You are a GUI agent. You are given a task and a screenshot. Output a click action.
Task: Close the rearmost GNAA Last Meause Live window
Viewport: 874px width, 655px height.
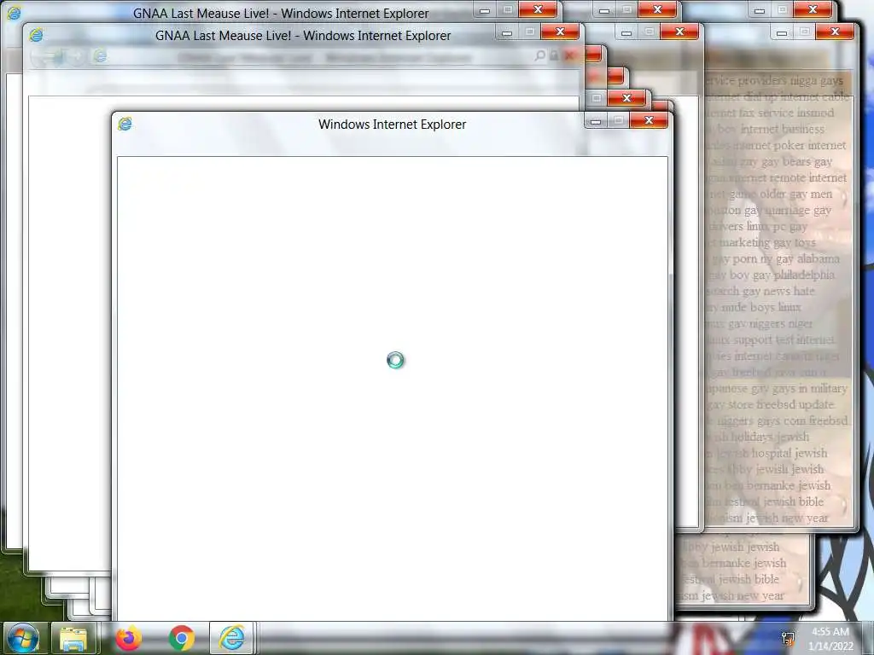click(x=538, y=9)
